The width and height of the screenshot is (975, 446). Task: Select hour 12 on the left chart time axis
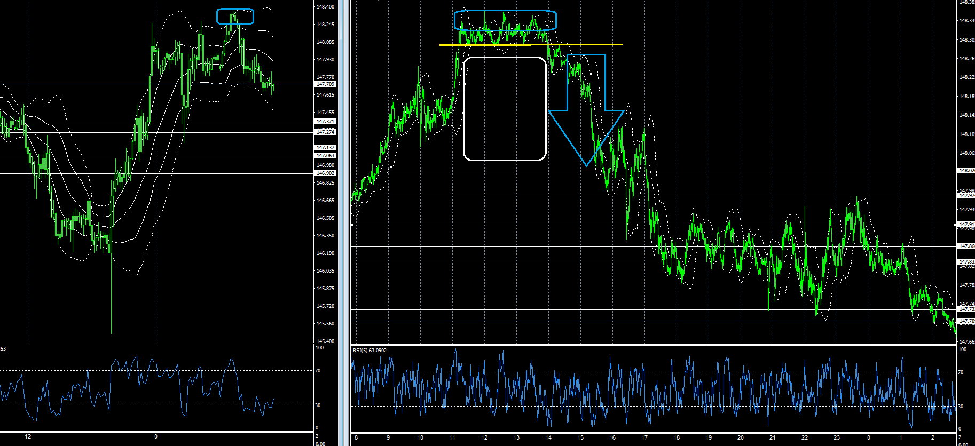click(28, 436)
